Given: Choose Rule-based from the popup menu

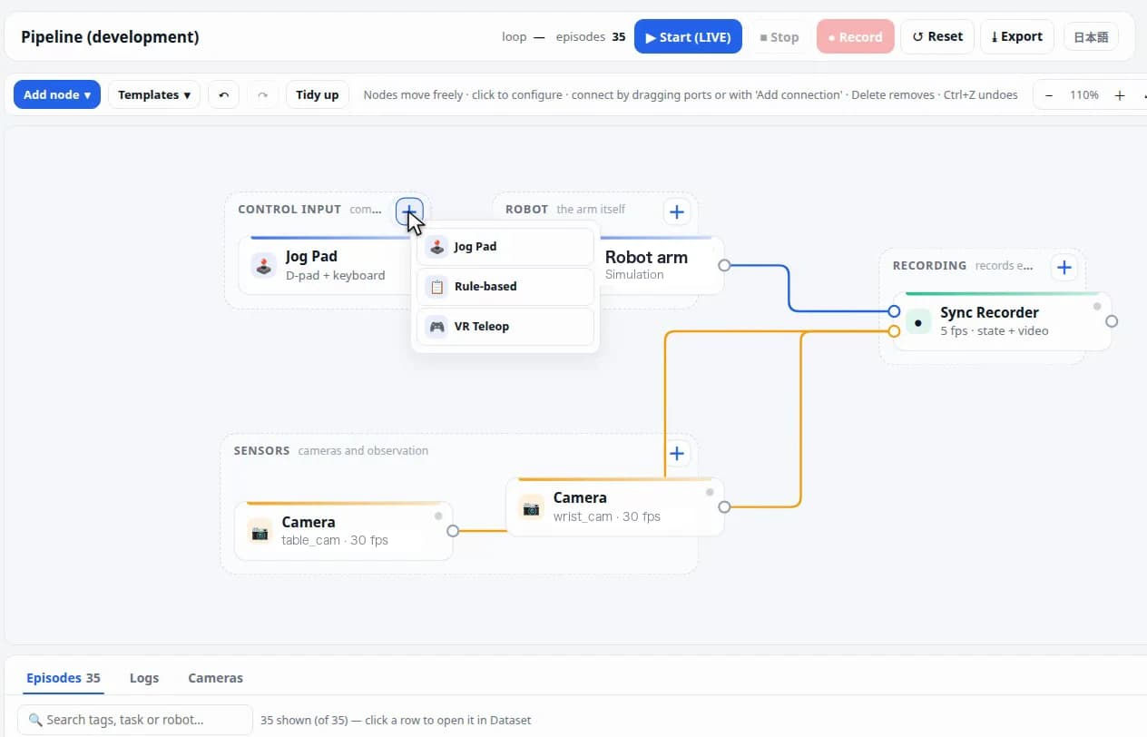Looking at the screenshot, I should [505, 287].
